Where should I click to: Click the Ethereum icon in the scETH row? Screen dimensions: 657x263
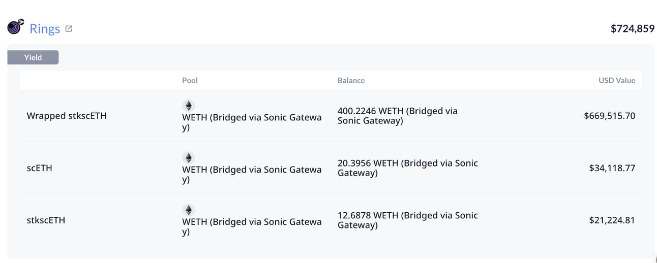pos(189,158)
